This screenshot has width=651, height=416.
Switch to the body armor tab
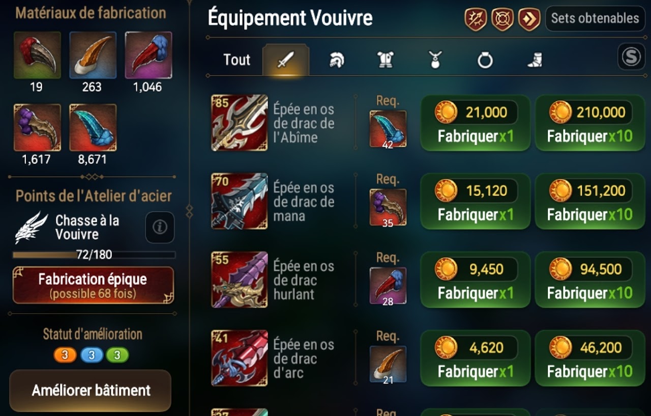[386, 60]
